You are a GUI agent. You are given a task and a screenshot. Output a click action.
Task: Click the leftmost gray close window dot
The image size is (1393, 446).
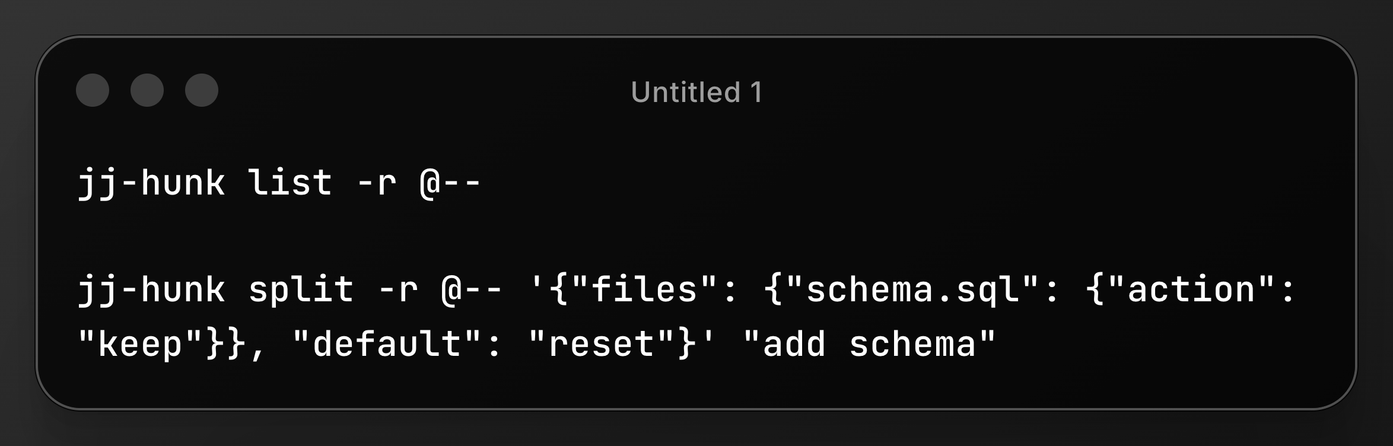click(93, 90)
